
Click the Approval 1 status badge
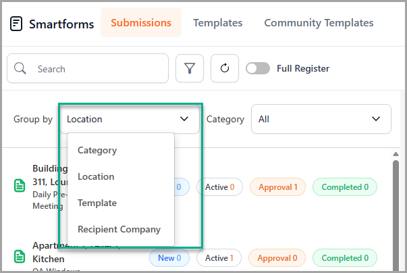tap(277, 187)
